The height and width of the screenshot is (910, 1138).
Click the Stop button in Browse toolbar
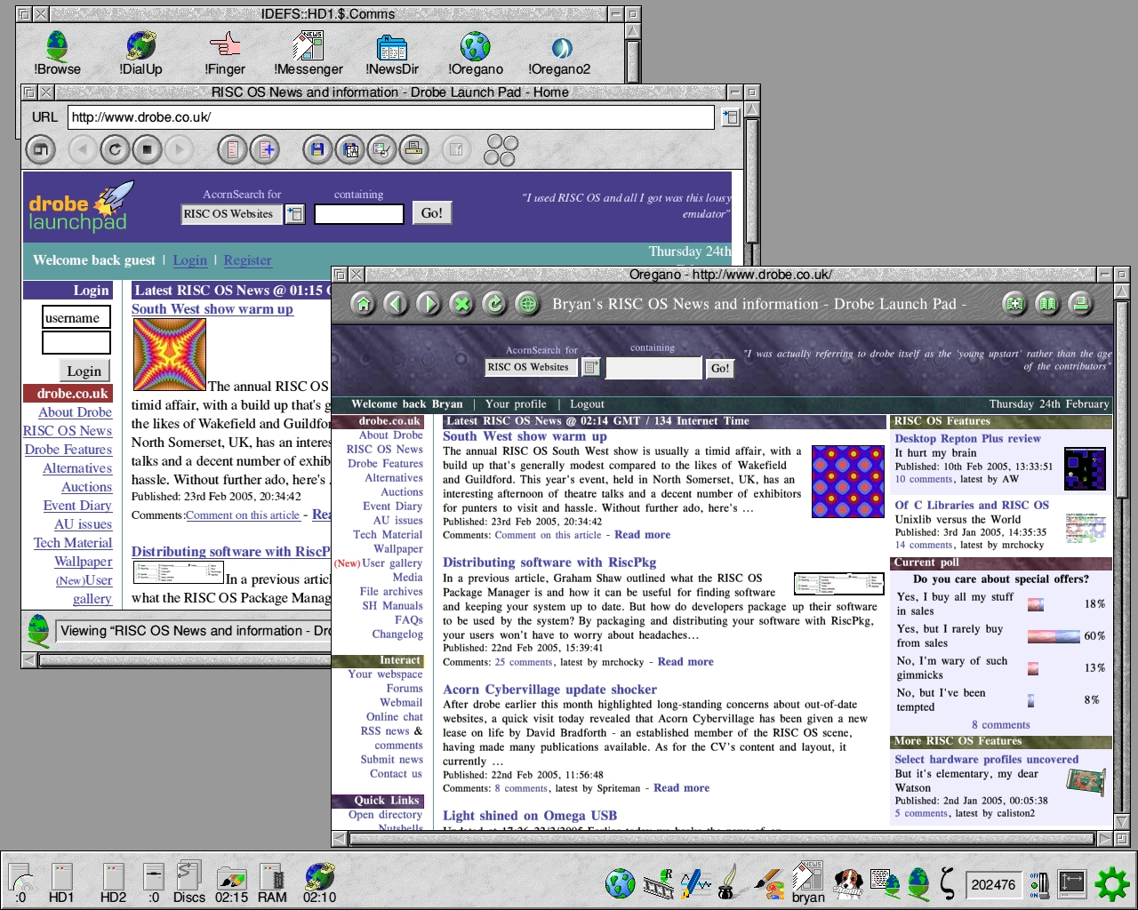[148, 149]
